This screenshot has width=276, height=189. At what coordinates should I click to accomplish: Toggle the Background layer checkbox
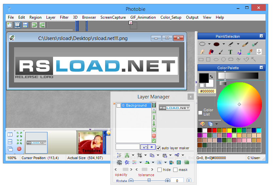point(119,106)
